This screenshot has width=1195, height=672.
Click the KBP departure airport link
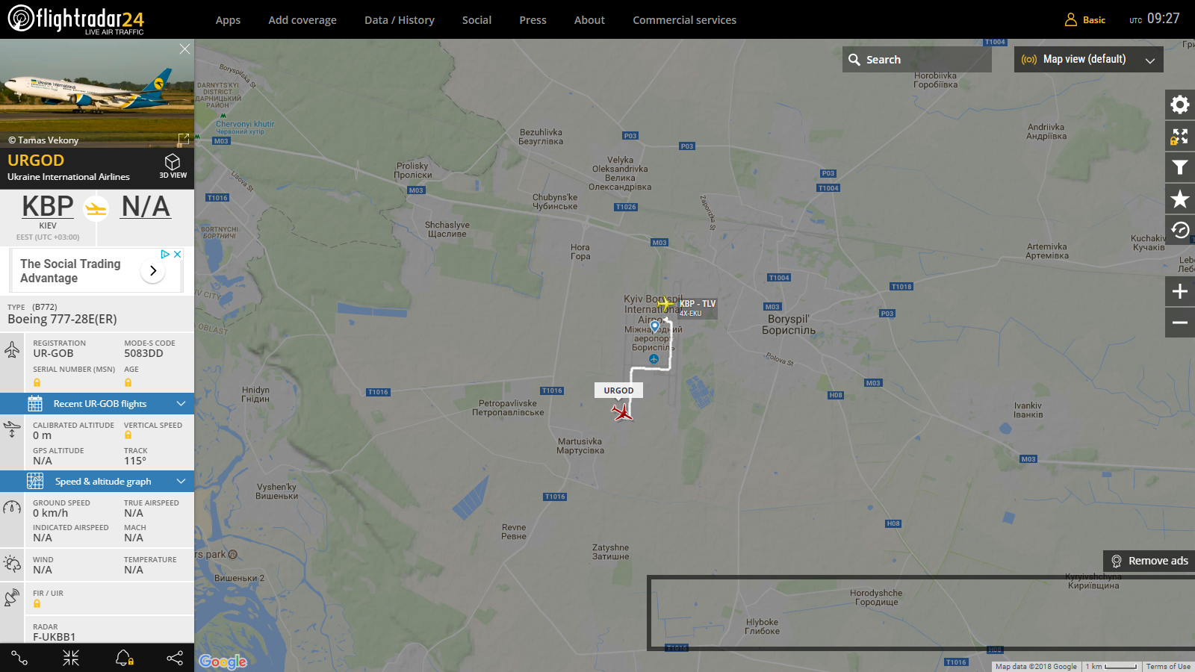tap(48, 206)
